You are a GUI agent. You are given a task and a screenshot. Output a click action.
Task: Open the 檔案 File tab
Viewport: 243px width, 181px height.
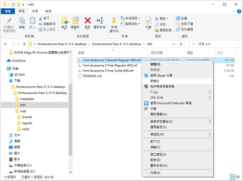(x=8, y=11)
